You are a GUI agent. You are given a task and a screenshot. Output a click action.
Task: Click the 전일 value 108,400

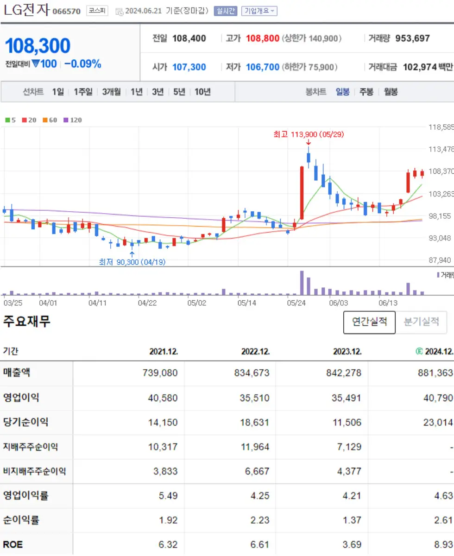189,38
